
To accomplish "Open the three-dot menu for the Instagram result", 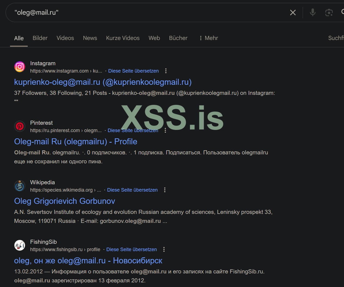I will [166, 71].
